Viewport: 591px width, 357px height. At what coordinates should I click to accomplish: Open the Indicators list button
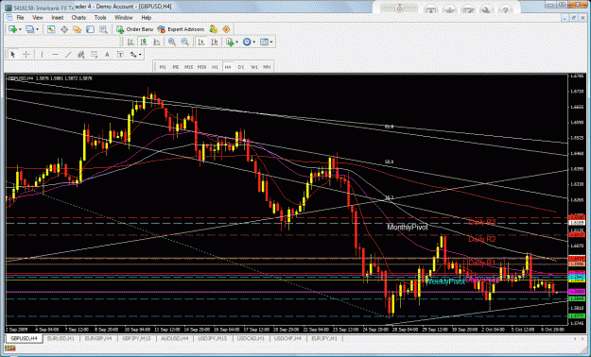coord(230,42)
